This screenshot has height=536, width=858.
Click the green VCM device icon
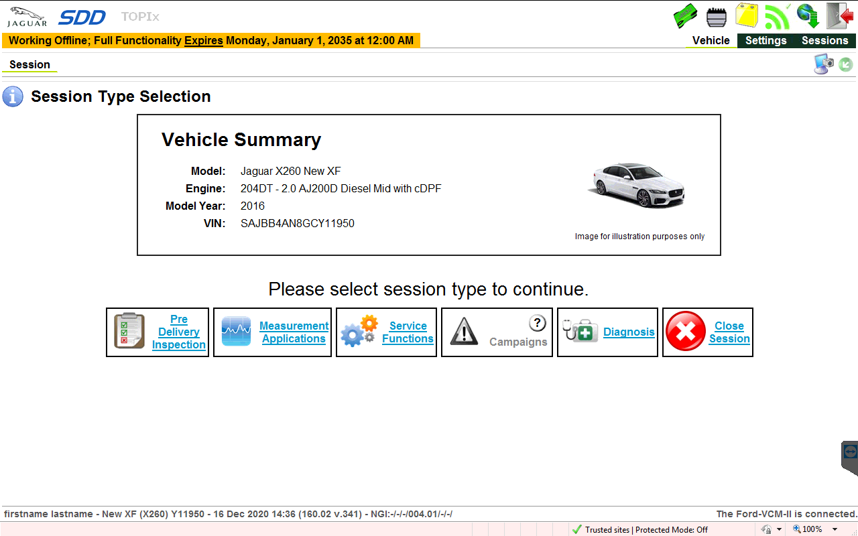click(x=685, y=15)
